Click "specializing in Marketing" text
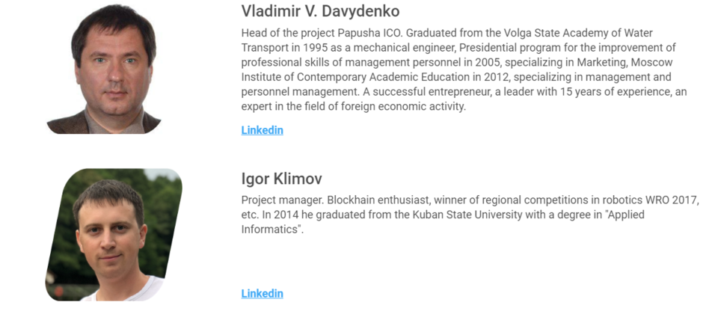This screenshot has width=718, height=320. click(565, 62)
